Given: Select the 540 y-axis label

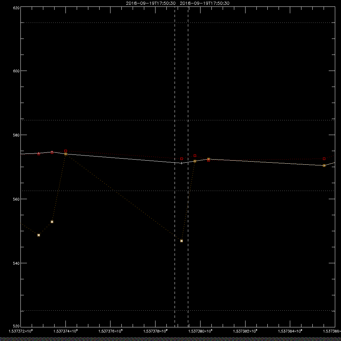Looking at the screenshot, I should pos(16,263).
